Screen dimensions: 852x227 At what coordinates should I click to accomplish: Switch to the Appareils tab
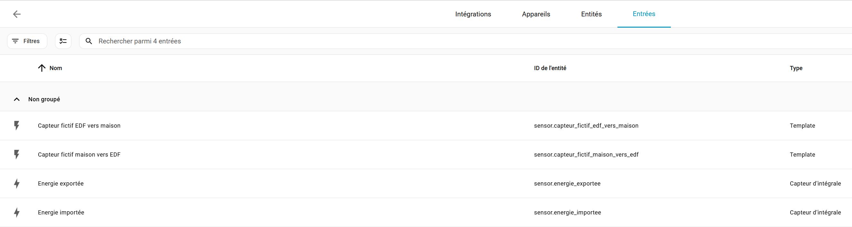(536, 14)
